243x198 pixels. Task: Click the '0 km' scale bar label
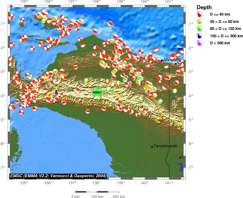tap(76, 196)
